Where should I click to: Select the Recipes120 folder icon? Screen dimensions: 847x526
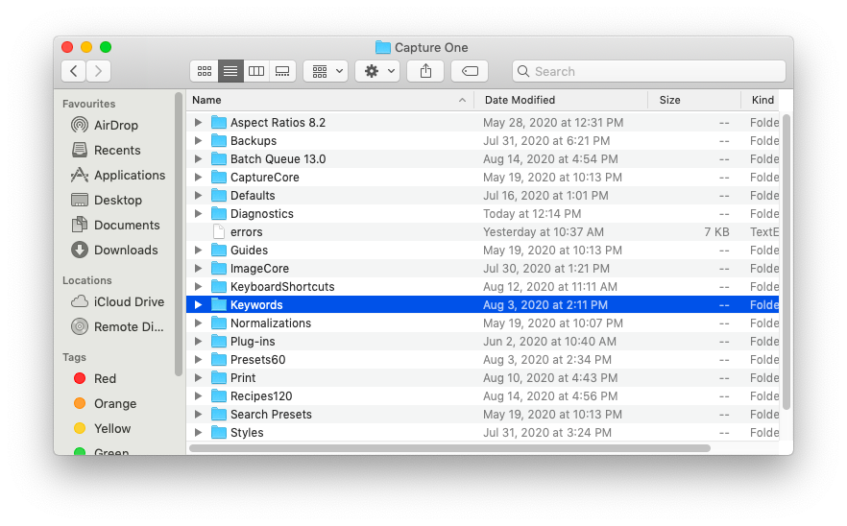[x=219, y=395]
